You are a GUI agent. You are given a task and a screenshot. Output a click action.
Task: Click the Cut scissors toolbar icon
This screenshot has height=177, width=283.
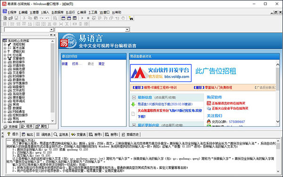pyautogui.click(x=24, y=18)
